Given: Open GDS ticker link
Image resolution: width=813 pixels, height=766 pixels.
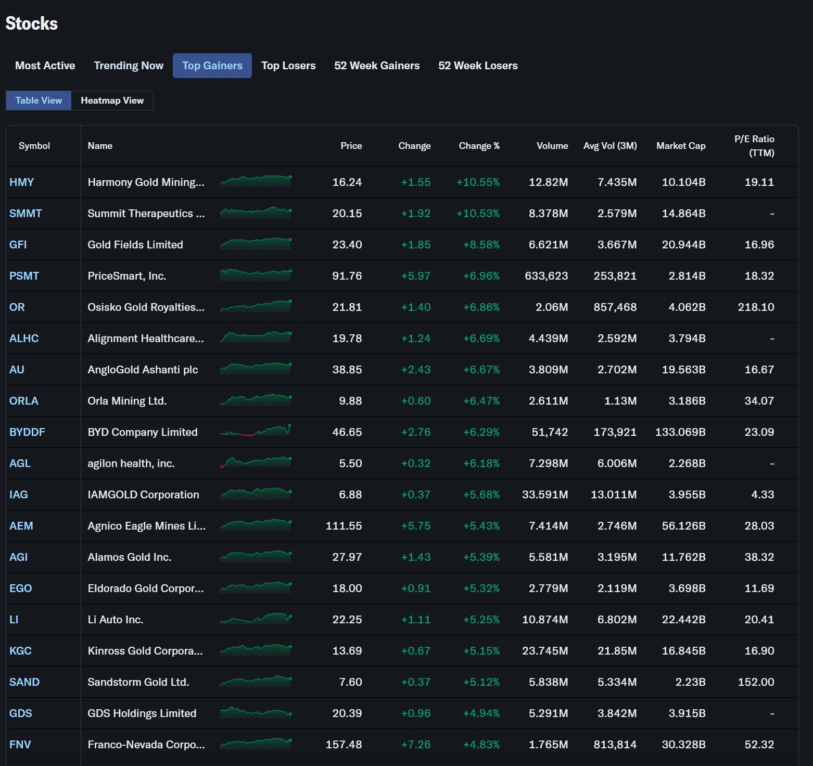Looking at the screenshot, I should [21, 713].
